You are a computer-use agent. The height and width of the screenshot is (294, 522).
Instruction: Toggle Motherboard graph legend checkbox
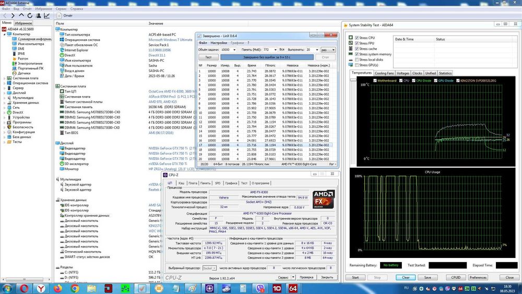pyautogui.click(x=375, y=80)
